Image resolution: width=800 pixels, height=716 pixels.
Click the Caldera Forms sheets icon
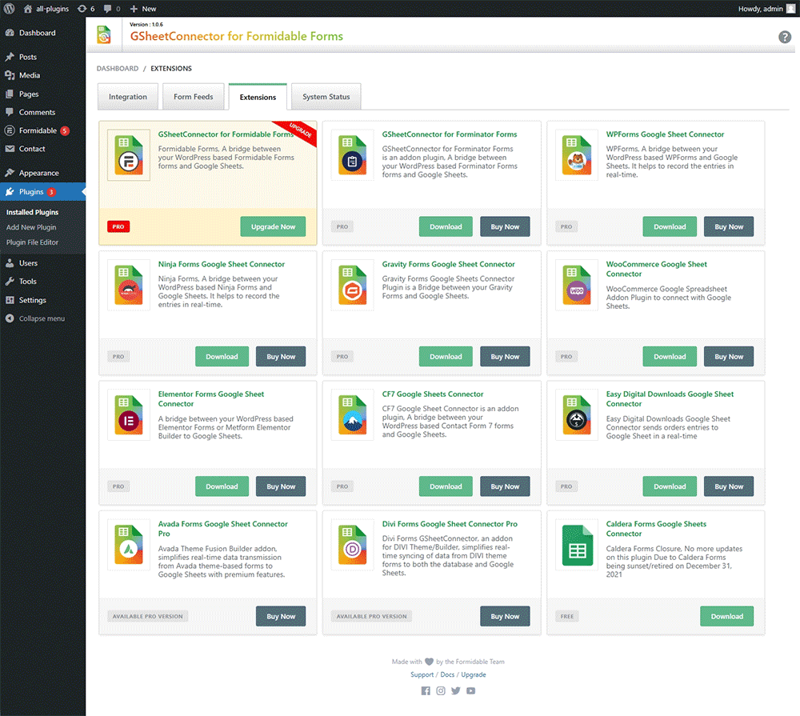pyautogui.click(x=577, y=545)
